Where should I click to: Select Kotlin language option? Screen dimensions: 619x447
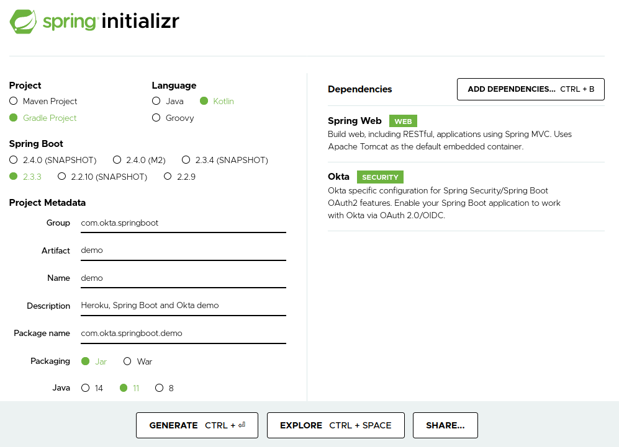tap(204, 101)
